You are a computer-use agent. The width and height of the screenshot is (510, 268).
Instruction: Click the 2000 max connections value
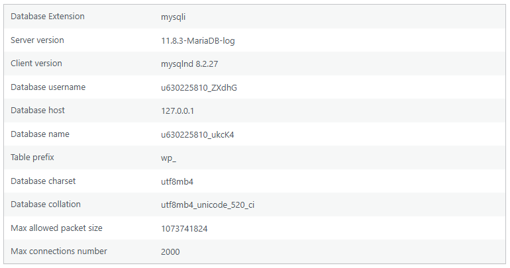170,251
